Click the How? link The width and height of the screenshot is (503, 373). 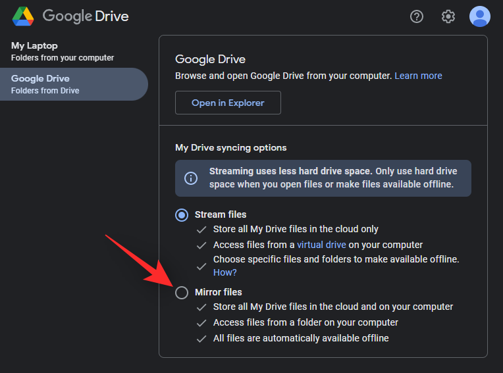[225, 272]
